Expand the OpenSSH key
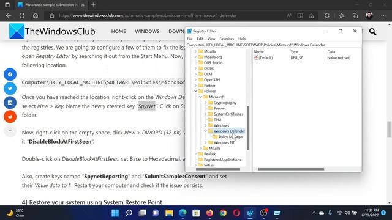 195,80
